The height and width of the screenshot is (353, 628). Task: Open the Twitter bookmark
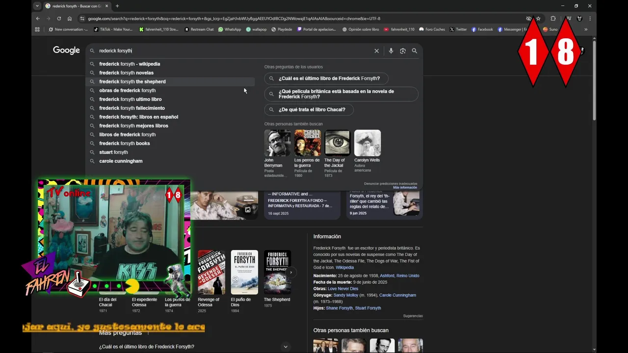(x=458, y=29)
